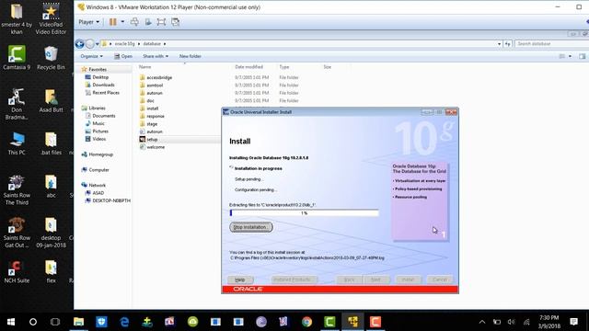This screenshot has width=589, height=331.
Task: Open the orange Camtasia recorder taskbar icon
Action: click(375, 322)
